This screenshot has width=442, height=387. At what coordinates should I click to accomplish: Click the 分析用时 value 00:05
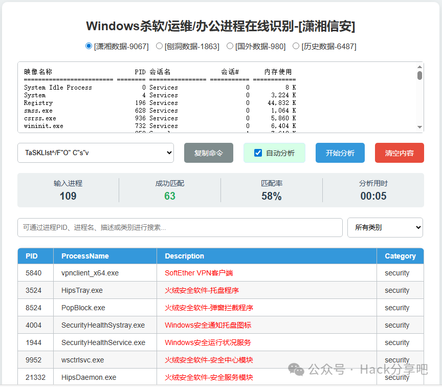coord(373,196)
